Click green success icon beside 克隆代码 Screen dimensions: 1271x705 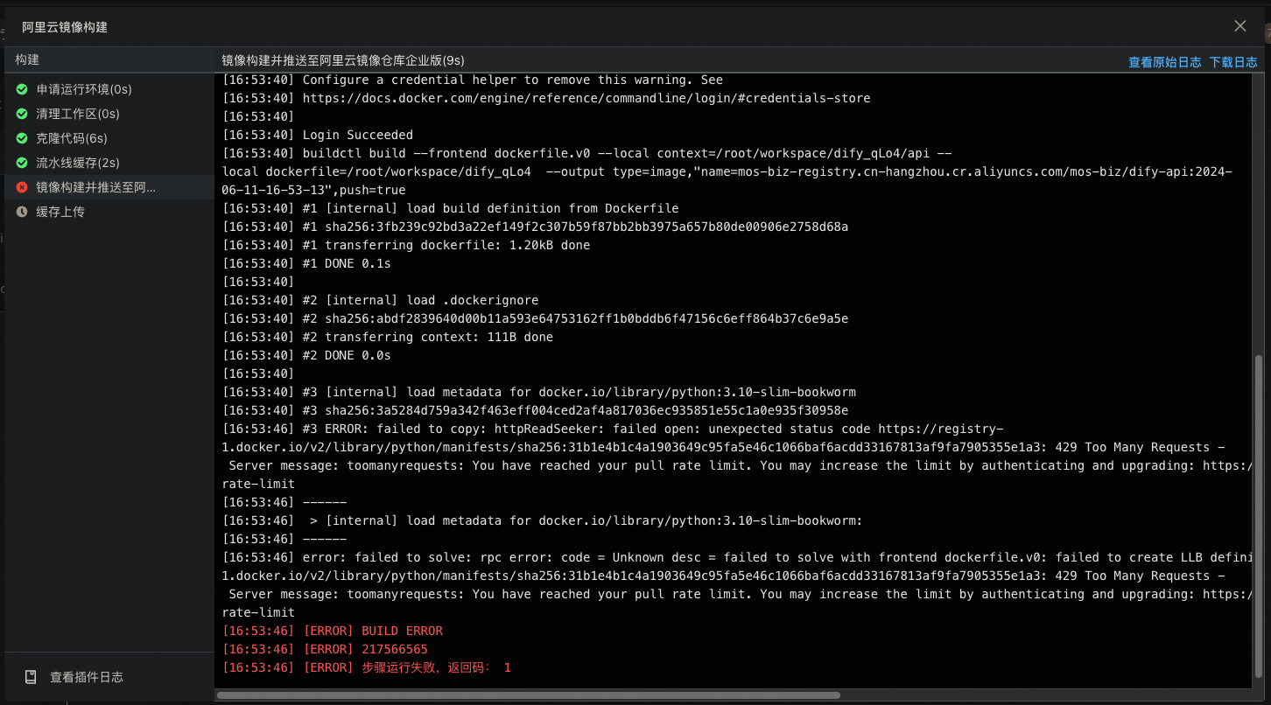(22, 138)
